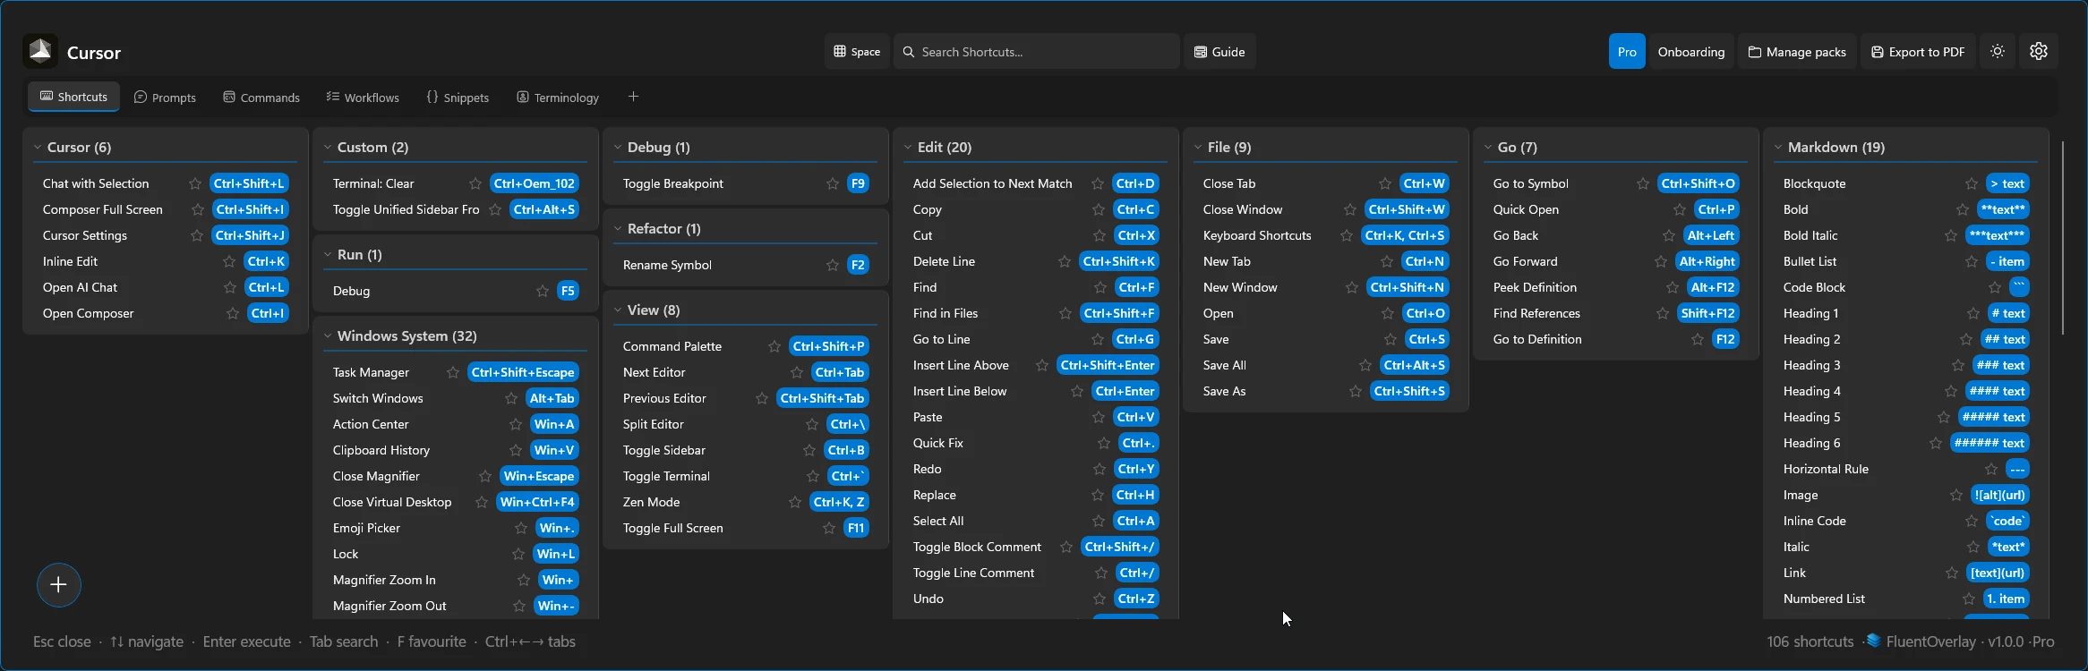This screenshot has height=671, width=2088.
Task: Focus the Search Shortcuts field
Action: (x=1037, y=52)
